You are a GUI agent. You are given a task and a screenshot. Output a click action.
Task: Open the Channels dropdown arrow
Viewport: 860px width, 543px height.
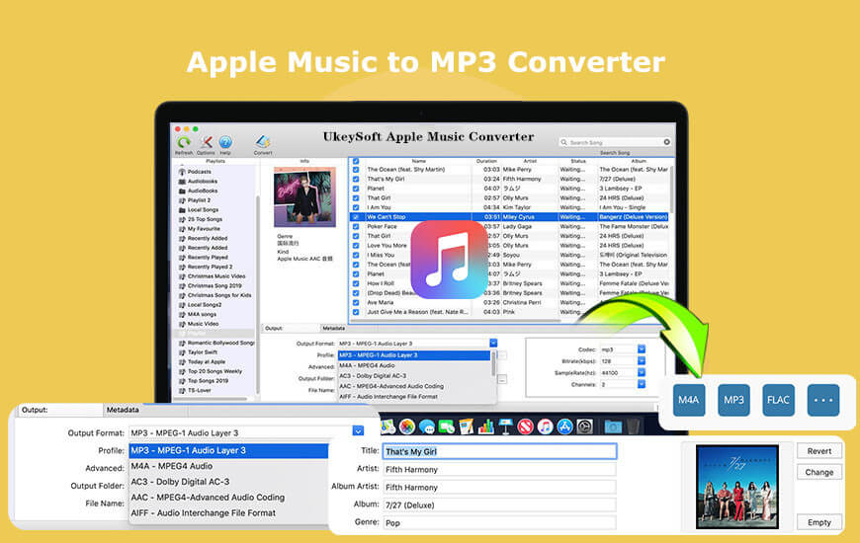642,385
